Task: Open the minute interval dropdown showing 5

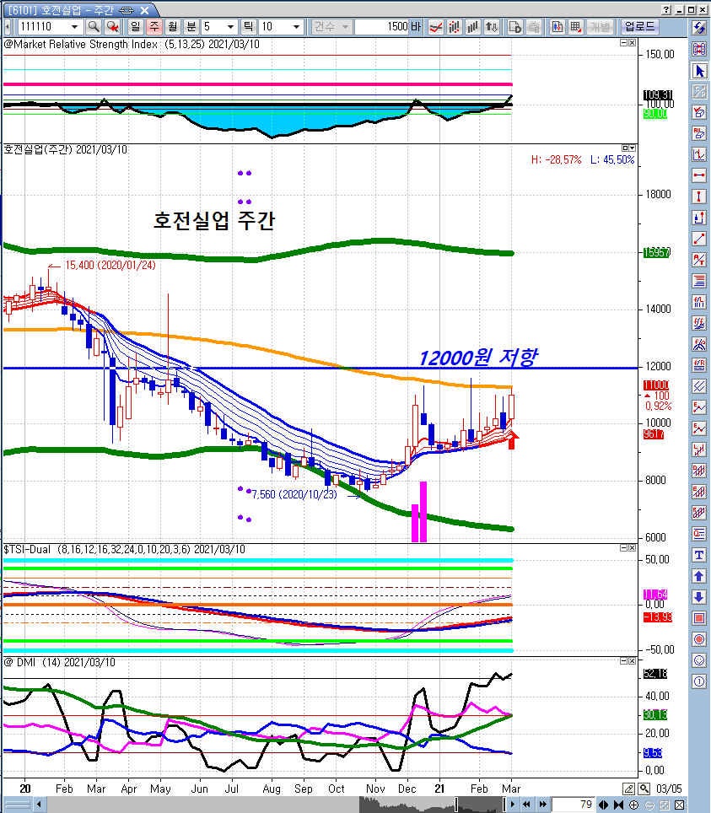Action: click(x=231, y=26)
